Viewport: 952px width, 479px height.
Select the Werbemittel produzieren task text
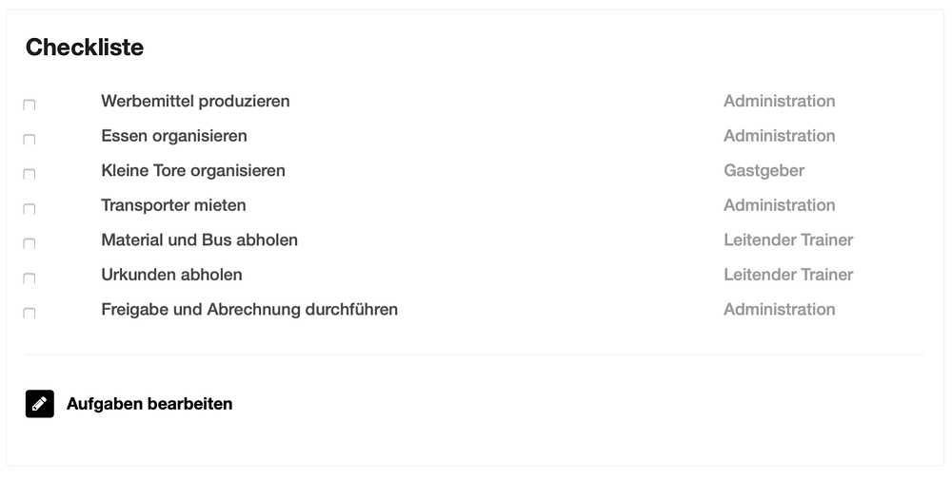[195, 102]
